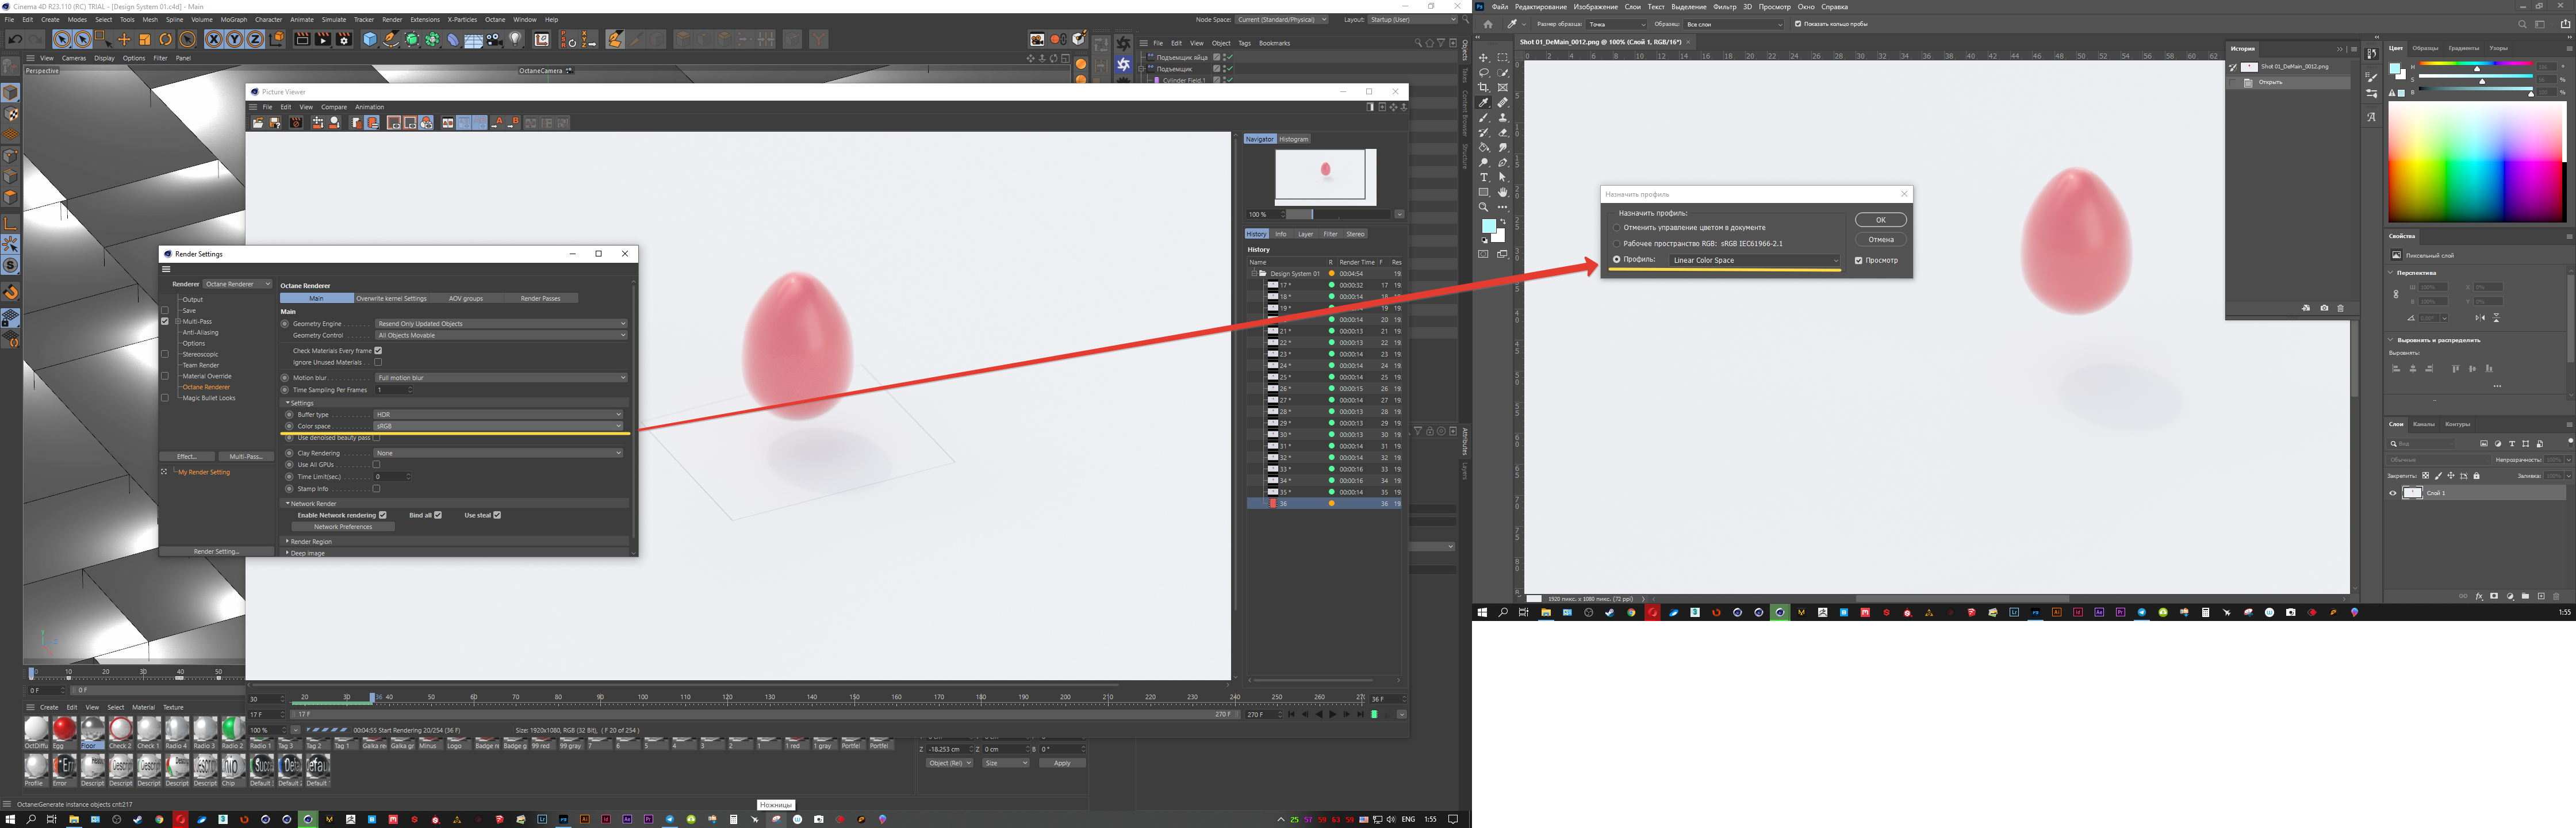Click the Light object icon
Viewport: 2576px width, 828px height.
(x=516, y=39)
